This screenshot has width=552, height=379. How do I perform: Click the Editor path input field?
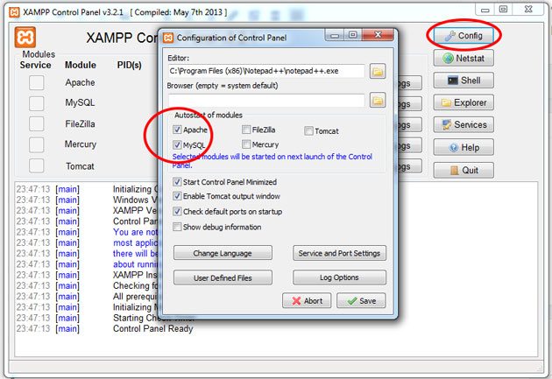[x=266, y=71]
